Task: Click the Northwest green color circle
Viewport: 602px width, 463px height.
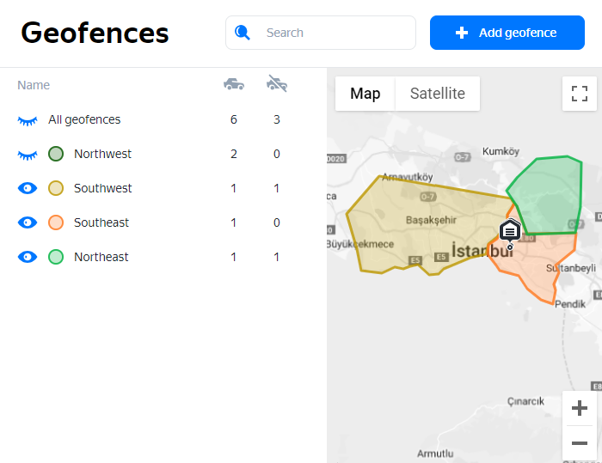Action: [56, 154]
